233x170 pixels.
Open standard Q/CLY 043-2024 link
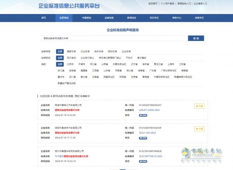147,132
